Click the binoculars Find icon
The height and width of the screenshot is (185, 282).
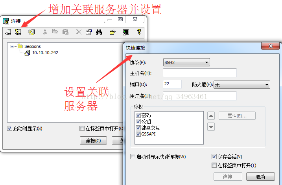(x=99, y=32)
